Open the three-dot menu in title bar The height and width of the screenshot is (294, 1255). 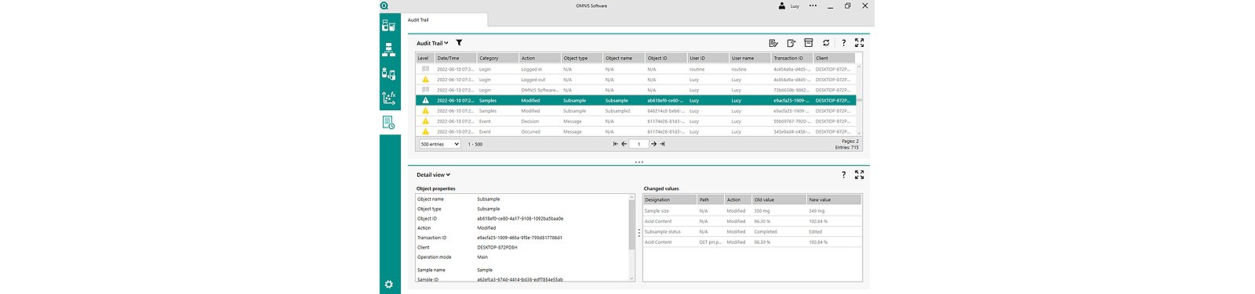pyautogui.click(x=813, y=5)
